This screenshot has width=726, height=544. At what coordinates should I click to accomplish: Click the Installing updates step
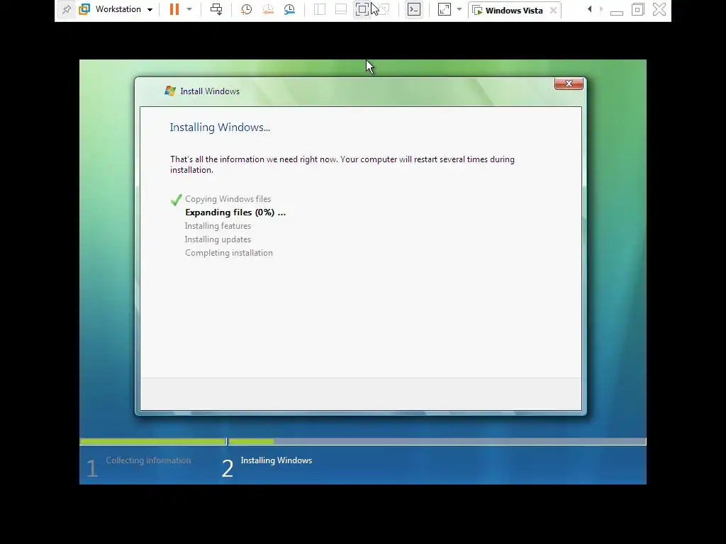click(218, 239)
